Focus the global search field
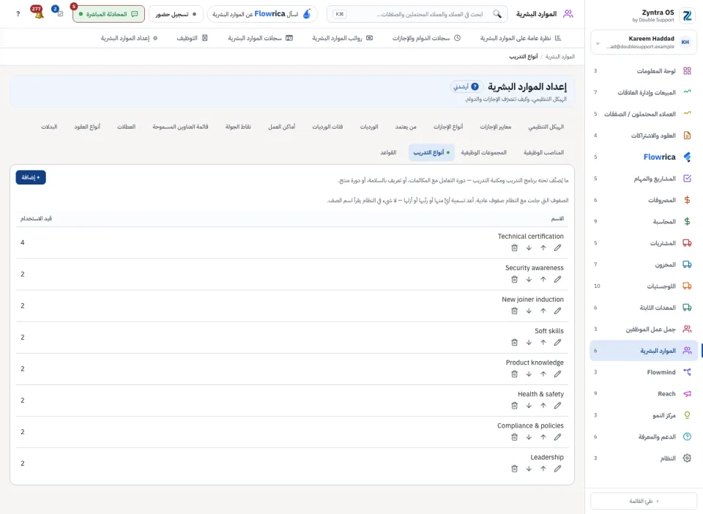This screenshot has height=514, width=703. point(417,14)
